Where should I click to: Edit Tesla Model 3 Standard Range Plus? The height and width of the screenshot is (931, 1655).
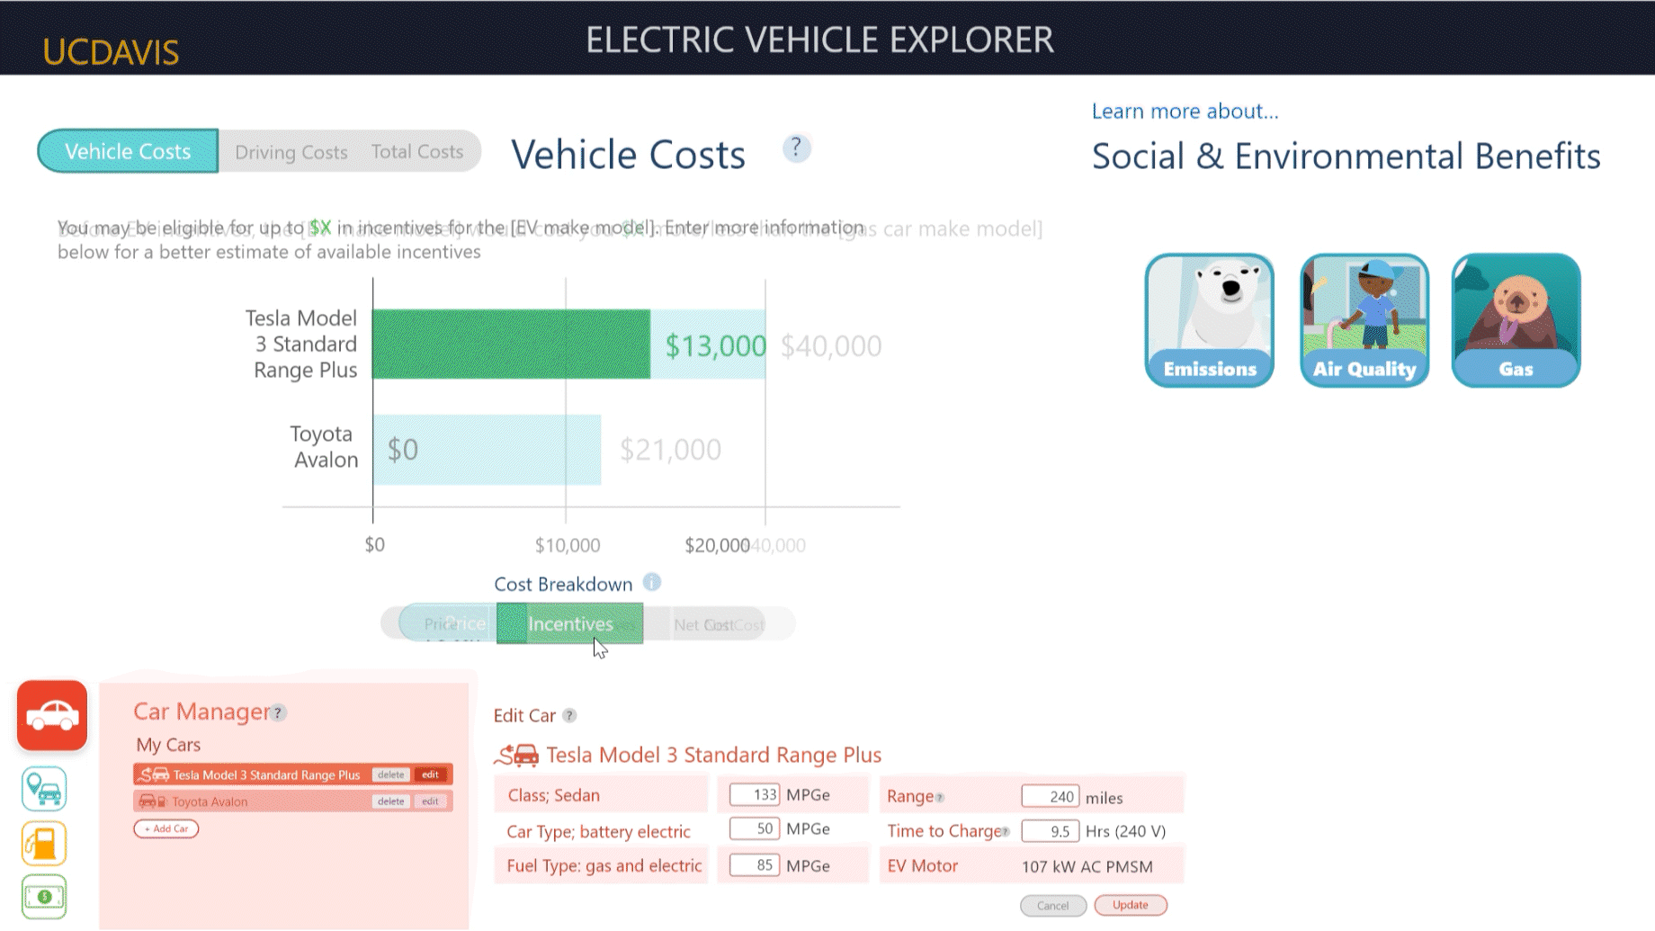click(431, 774)
